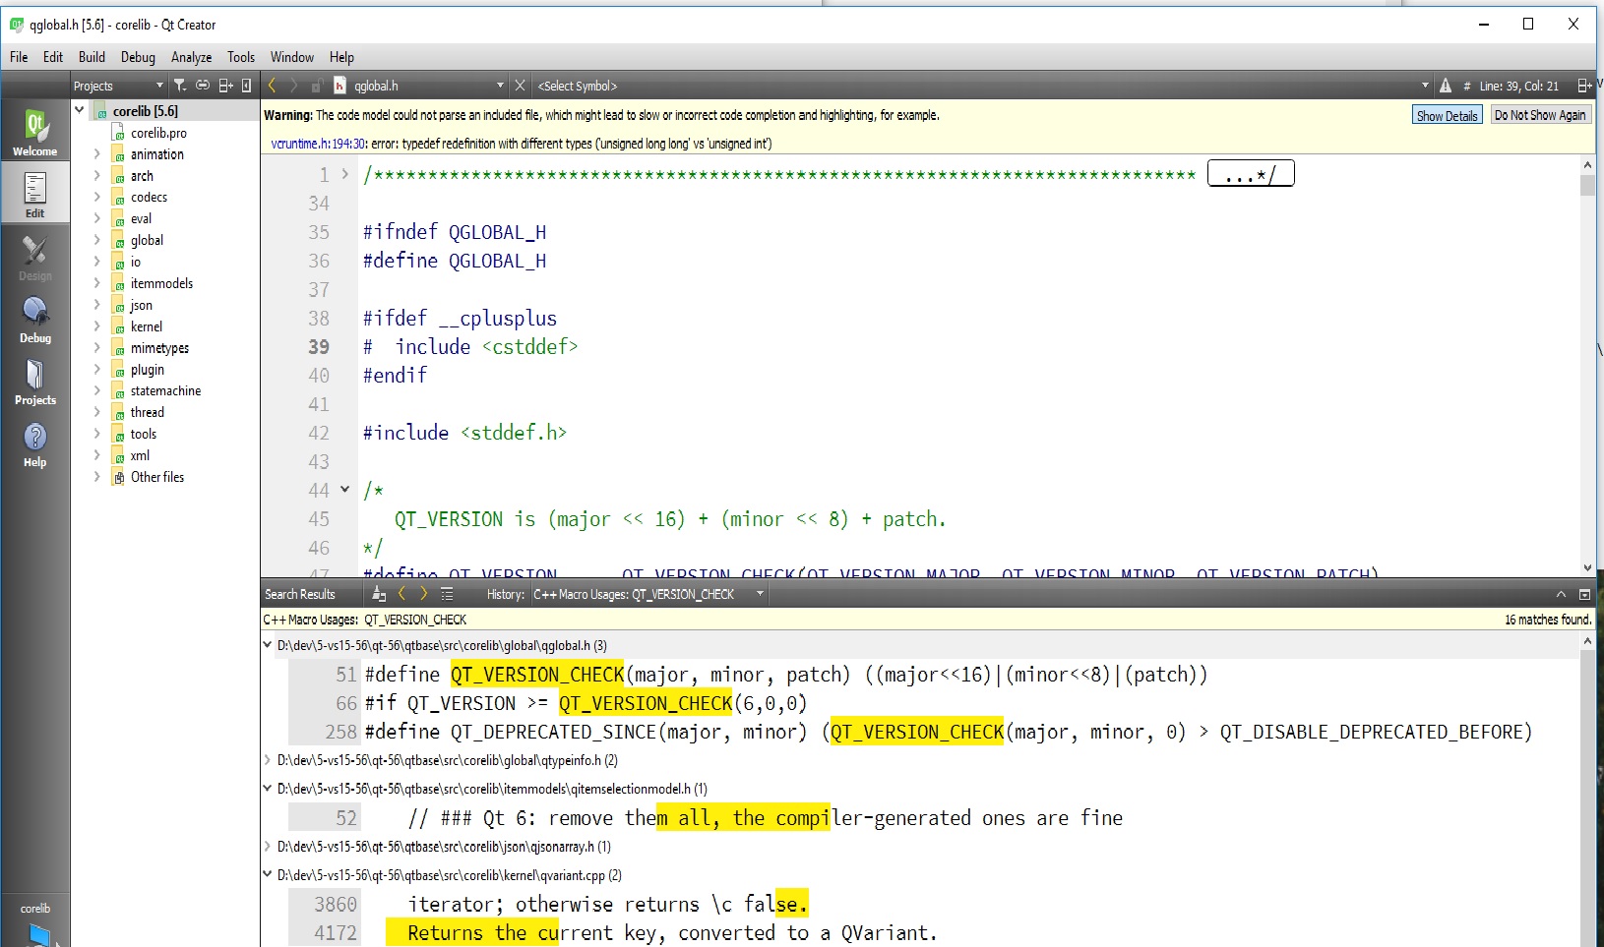The width and height of the screenshot is (1604, 947).
Task: Click the code model warning triangle icon
Action: [1445, 86]
